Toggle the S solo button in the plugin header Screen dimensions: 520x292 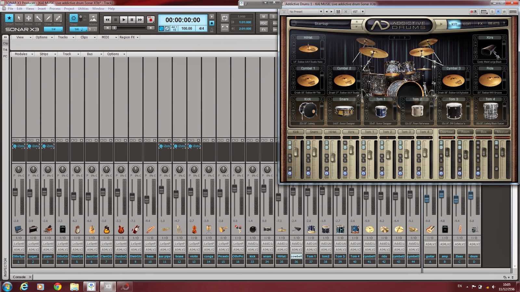click(492, 12)
